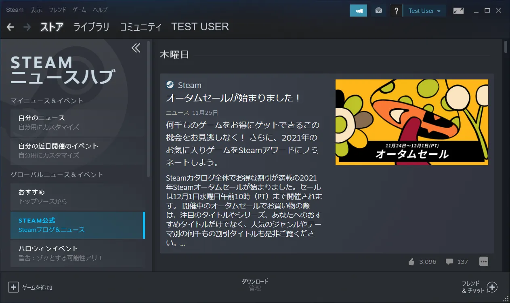Open the announcements megaphone icon
This screenshot has width=510, height=303.
point(359,11)
